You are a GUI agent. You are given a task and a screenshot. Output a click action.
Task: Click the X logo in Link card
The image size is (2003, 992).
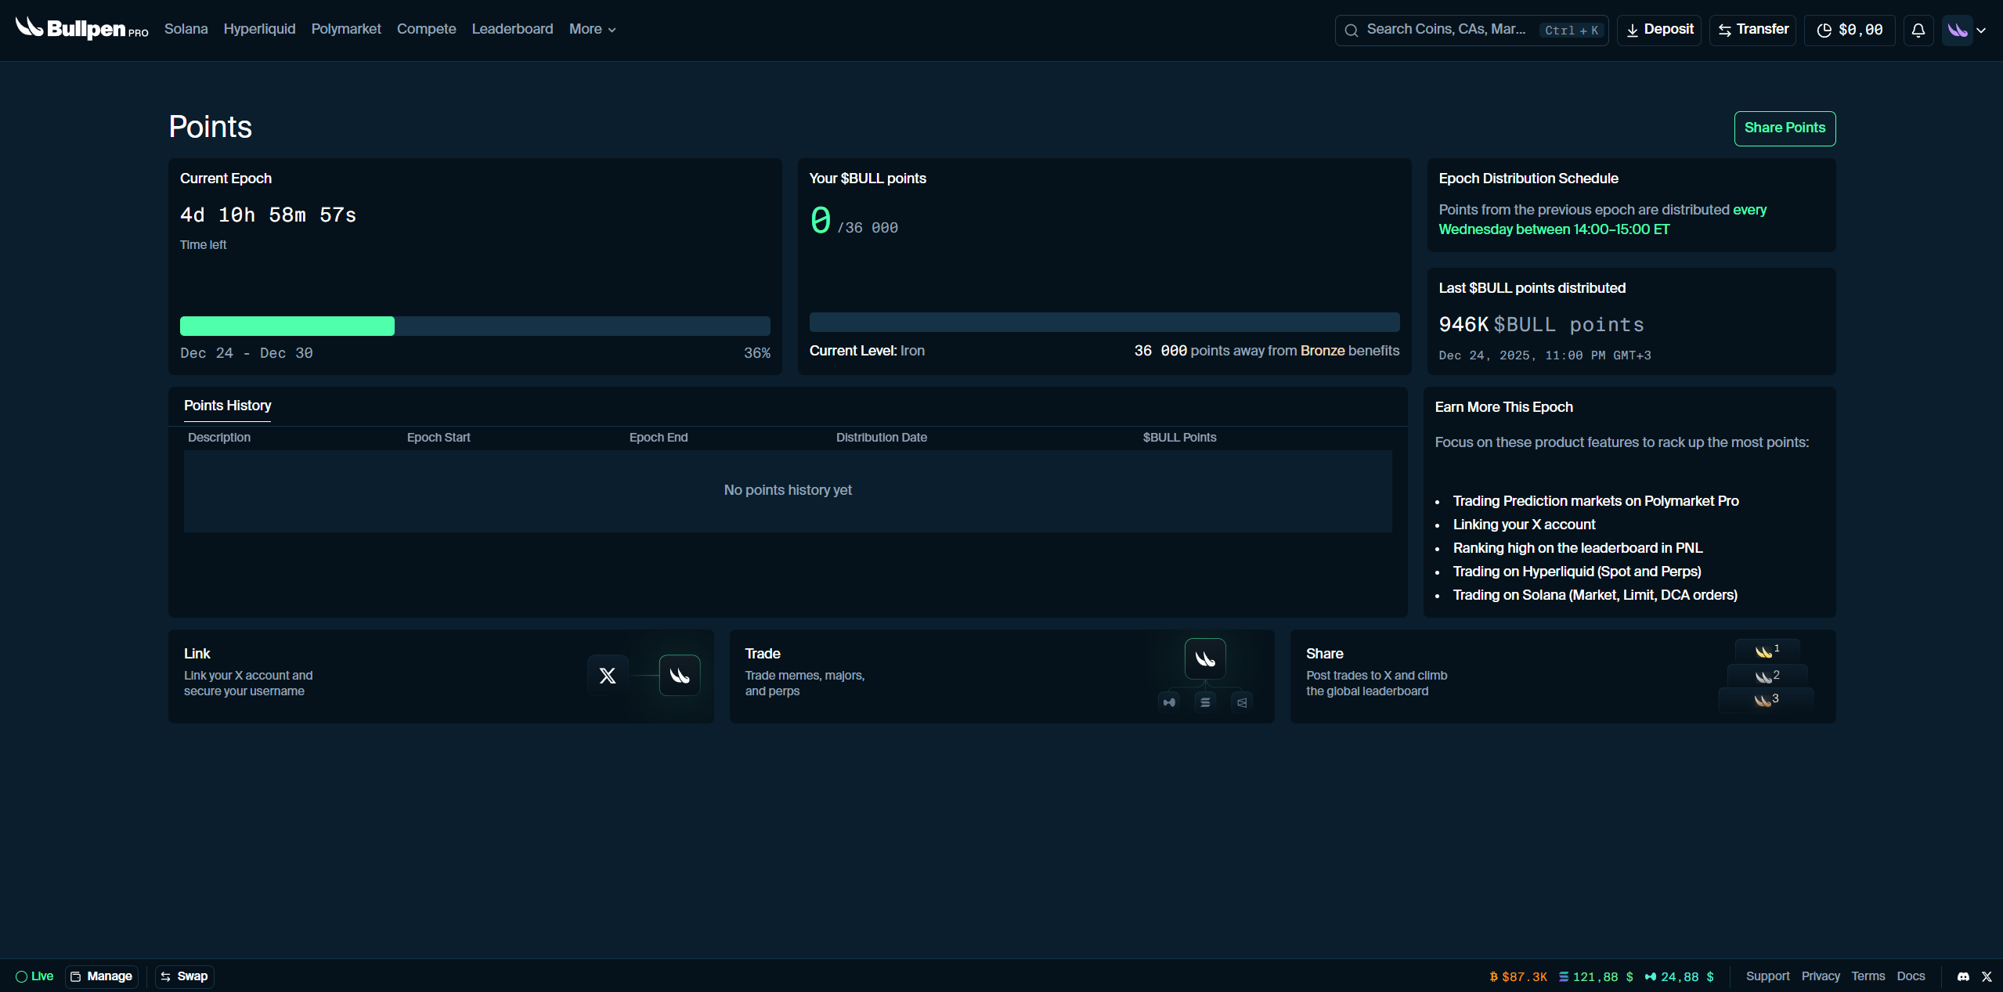[x=608, y=675]
